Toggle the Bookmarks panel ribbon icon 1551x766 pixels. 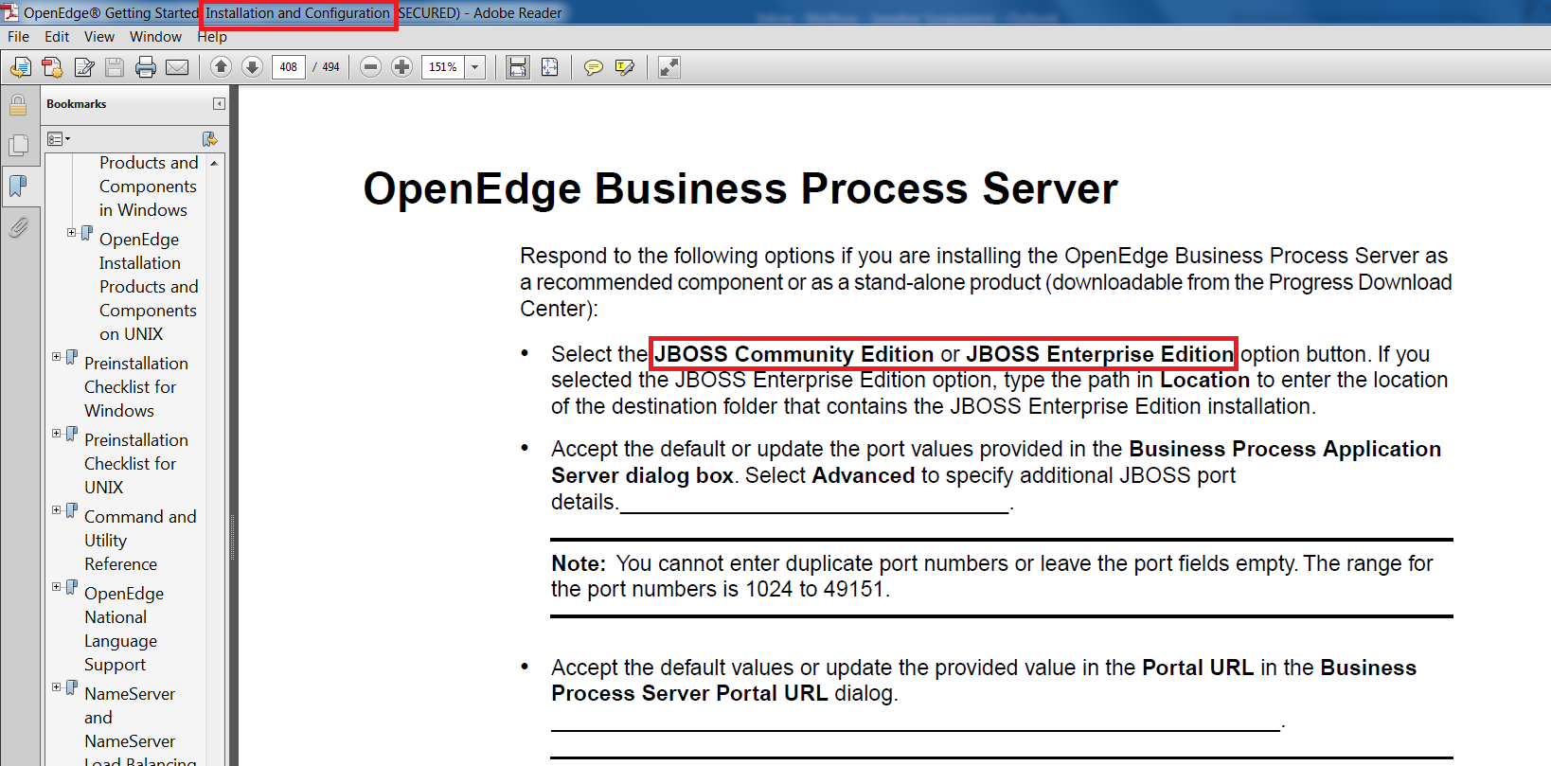[18, 186]
